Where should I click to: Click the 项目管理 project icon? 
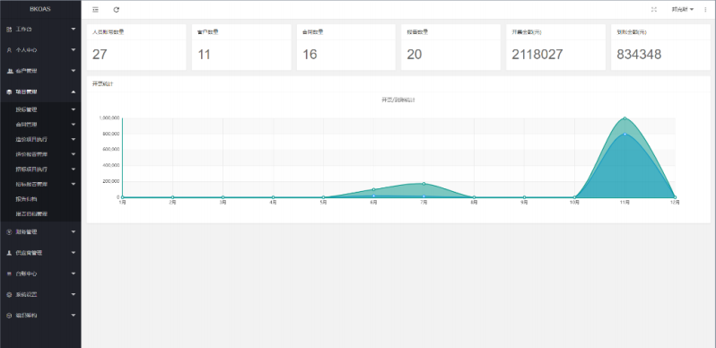click(9, 91)
